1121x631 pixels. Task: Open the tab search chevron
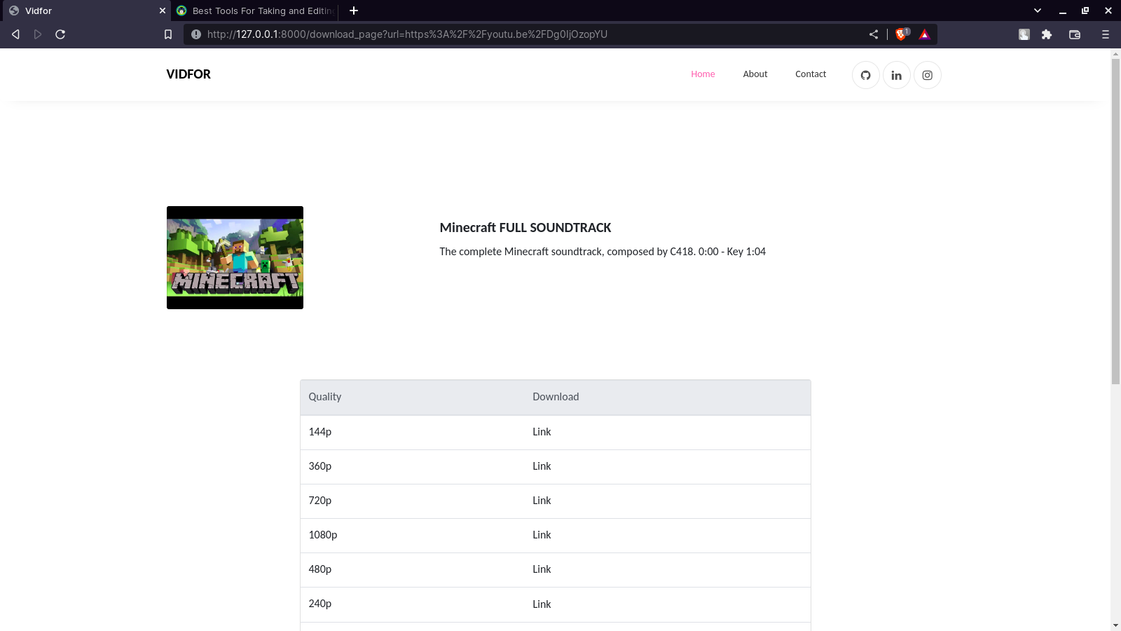pos(1036,11)
